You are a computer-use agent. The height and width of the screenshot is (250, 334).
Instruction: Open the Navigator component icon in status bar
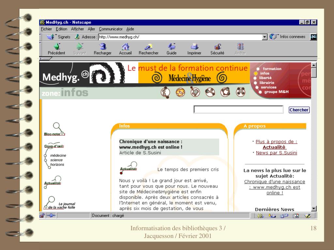[x=260, y=216]
